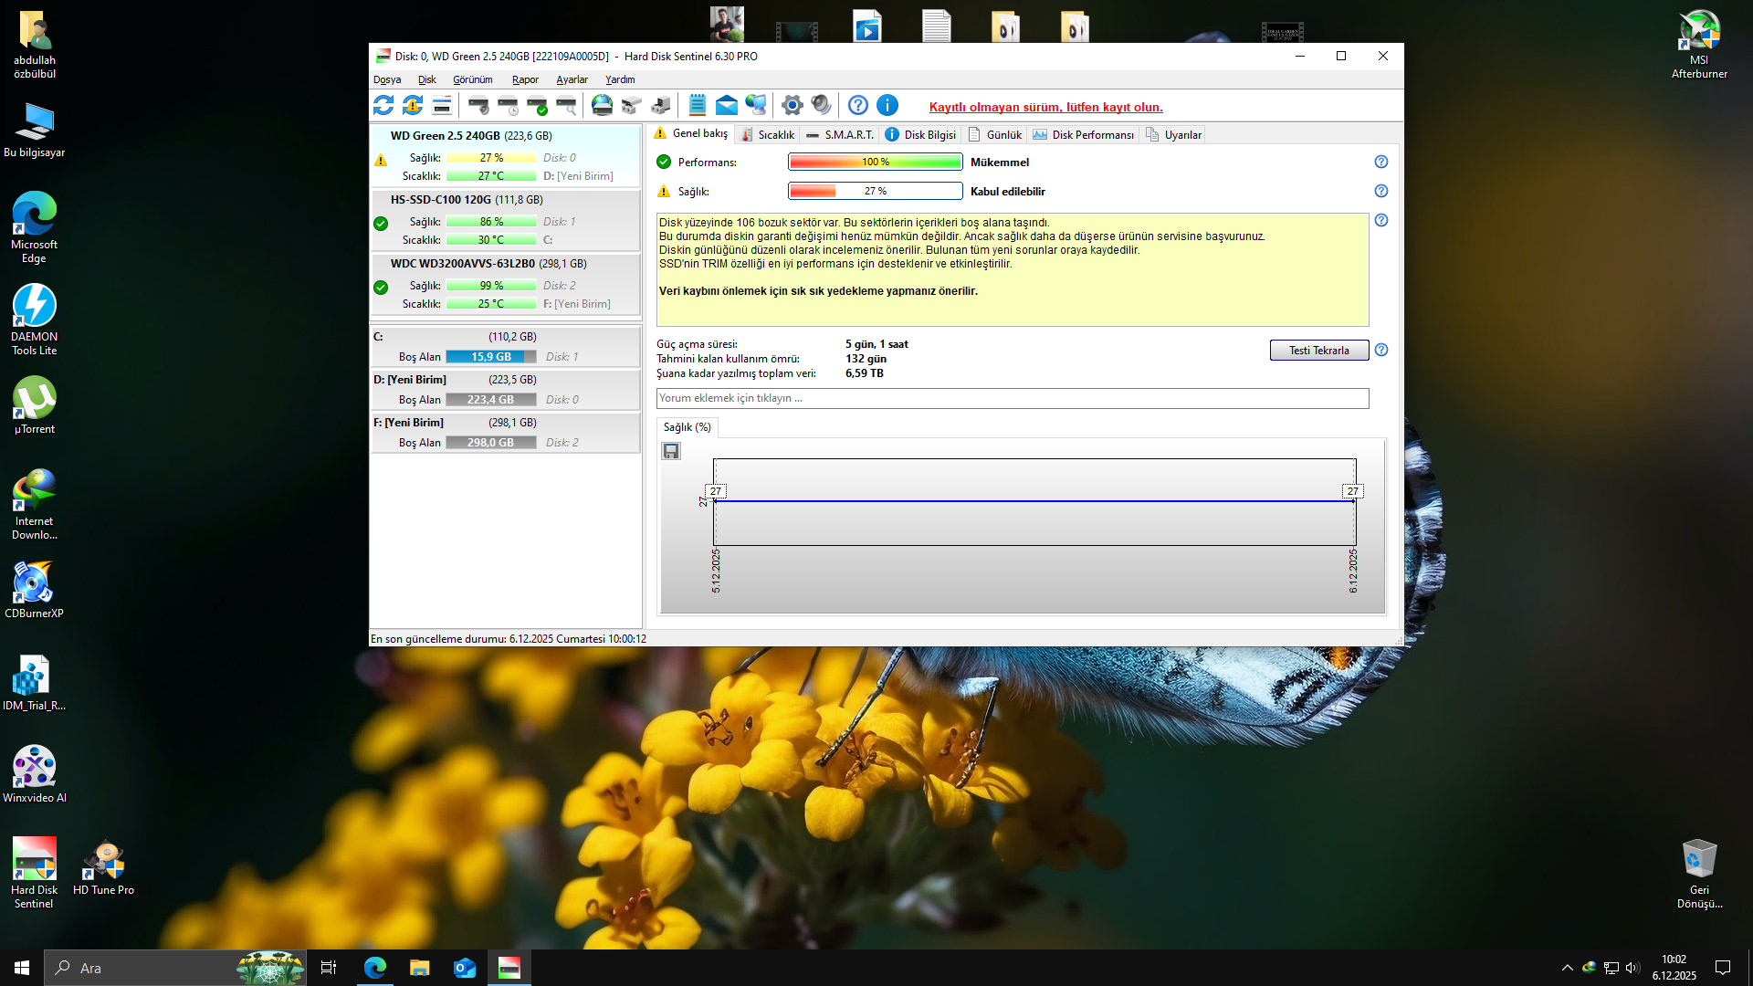Switch to the Disk Performansı tab
Screen dimensions: 1753x986
1084,134
